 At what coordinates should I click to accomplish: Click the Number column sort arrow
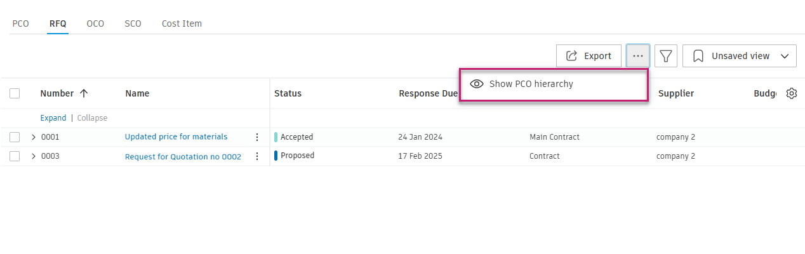tap(84, 93)
